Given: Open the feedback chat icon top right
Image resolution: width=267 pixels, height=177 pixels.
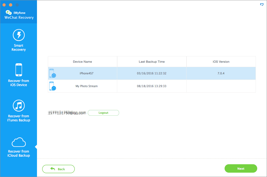Looking at the screenshot, I should tap(262, 5).
